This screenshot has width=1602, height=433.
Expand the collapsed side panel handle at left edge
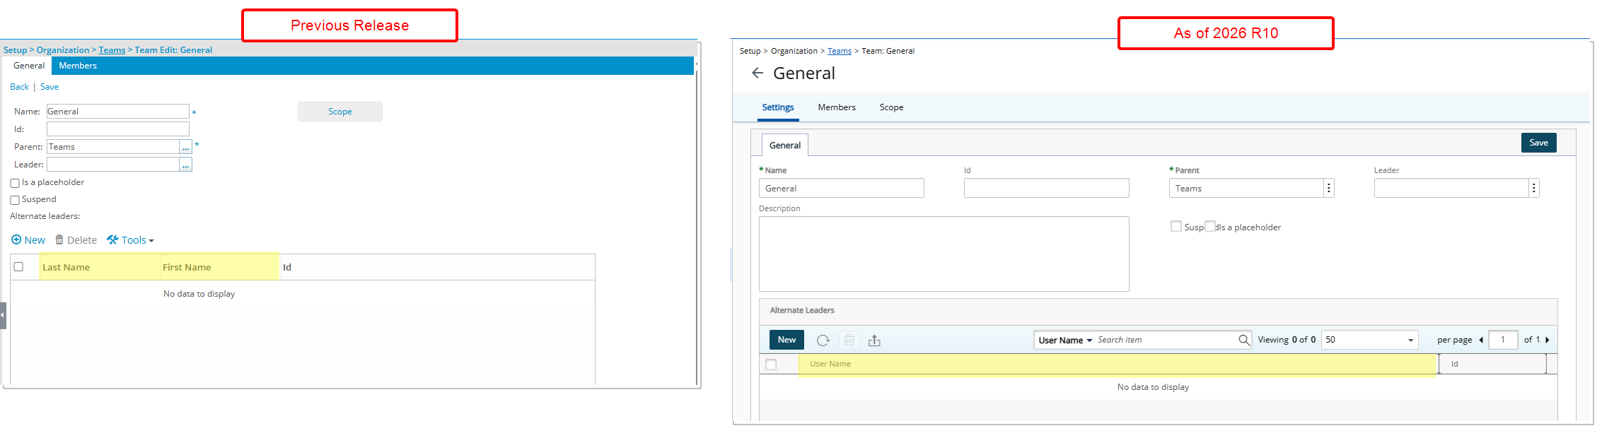3,316
